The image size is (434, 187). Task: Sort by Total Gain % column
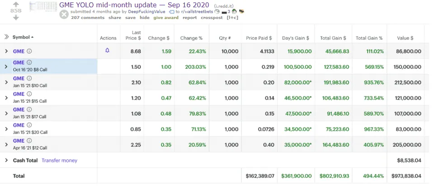[x=369, y=38]
